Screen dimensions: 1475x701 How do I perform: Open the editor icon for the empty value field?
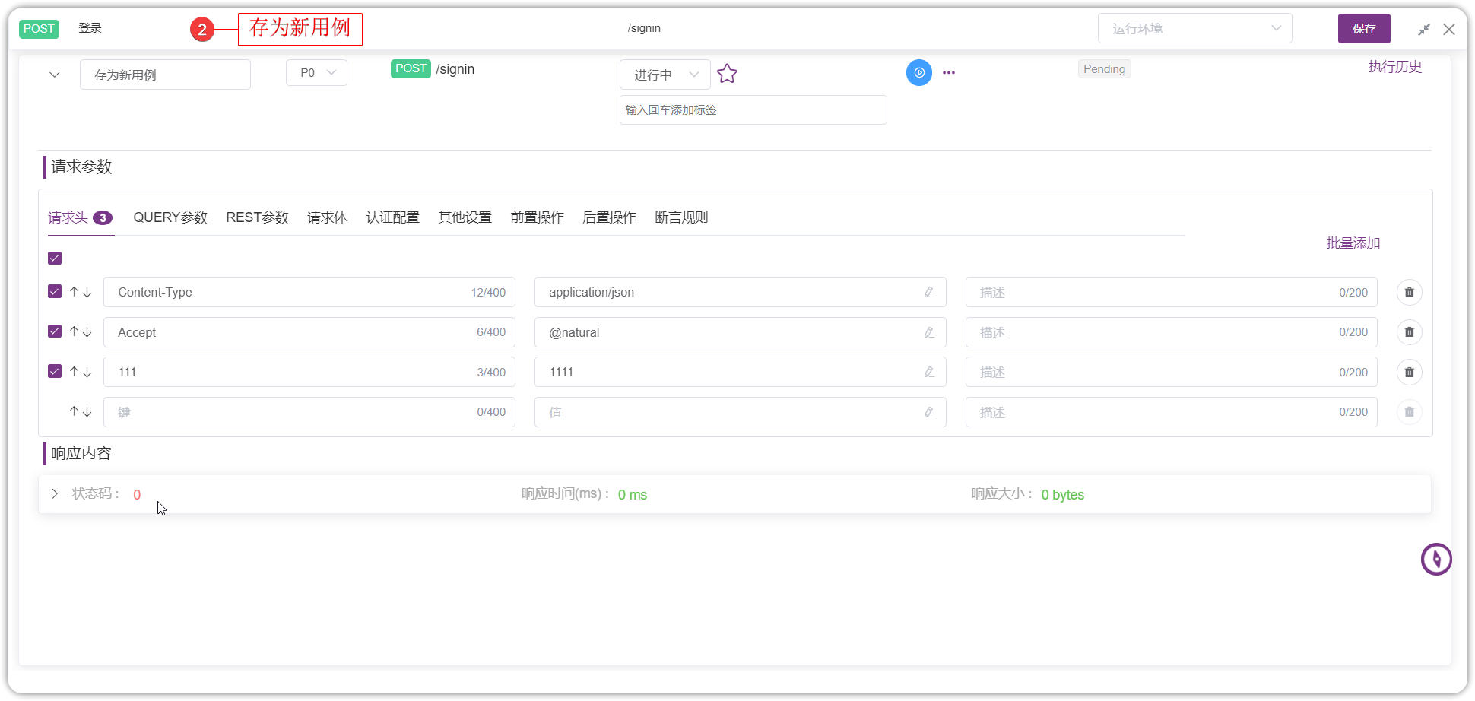(x=929, y=412)
